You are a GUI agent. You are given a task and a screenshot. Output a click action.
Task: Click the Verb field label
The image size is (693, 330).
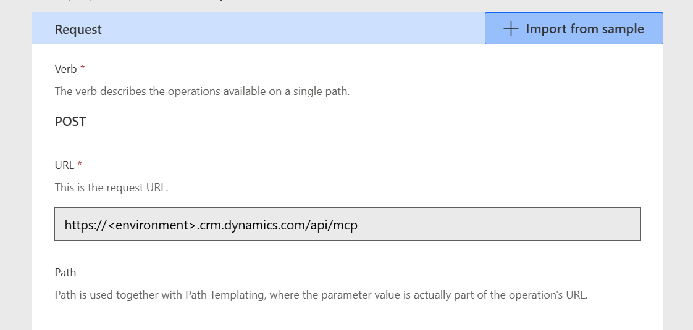(65, 69)
